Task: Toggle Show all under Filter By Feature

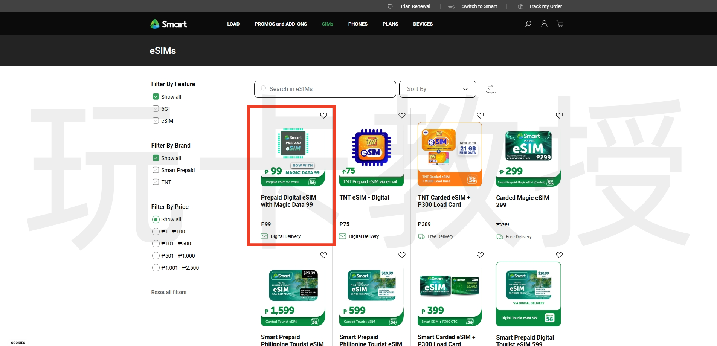Action: pos(156,97)
